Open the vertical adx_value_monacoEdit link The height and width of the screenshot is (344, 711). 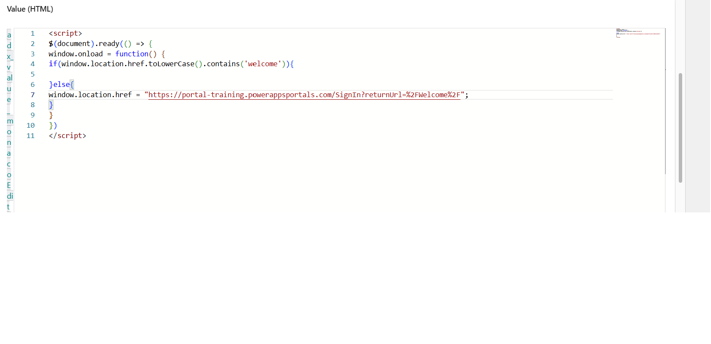pyautogui.click(x=9, y=120)
